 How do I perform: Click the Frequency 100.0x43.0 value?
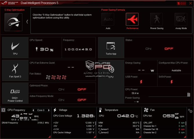pos(78,49)
